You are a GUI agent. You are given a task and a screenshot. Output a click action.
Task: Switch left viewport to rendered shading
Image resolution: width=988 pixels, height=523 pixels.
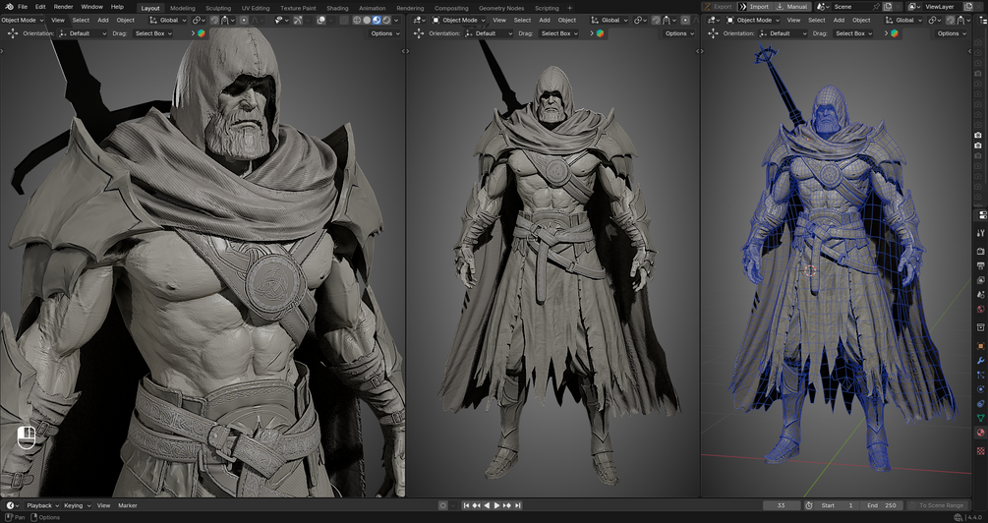386,21
